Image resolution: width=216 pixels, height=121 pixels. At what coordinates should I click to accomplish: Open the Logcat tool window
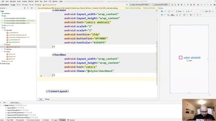click(55, 120)
